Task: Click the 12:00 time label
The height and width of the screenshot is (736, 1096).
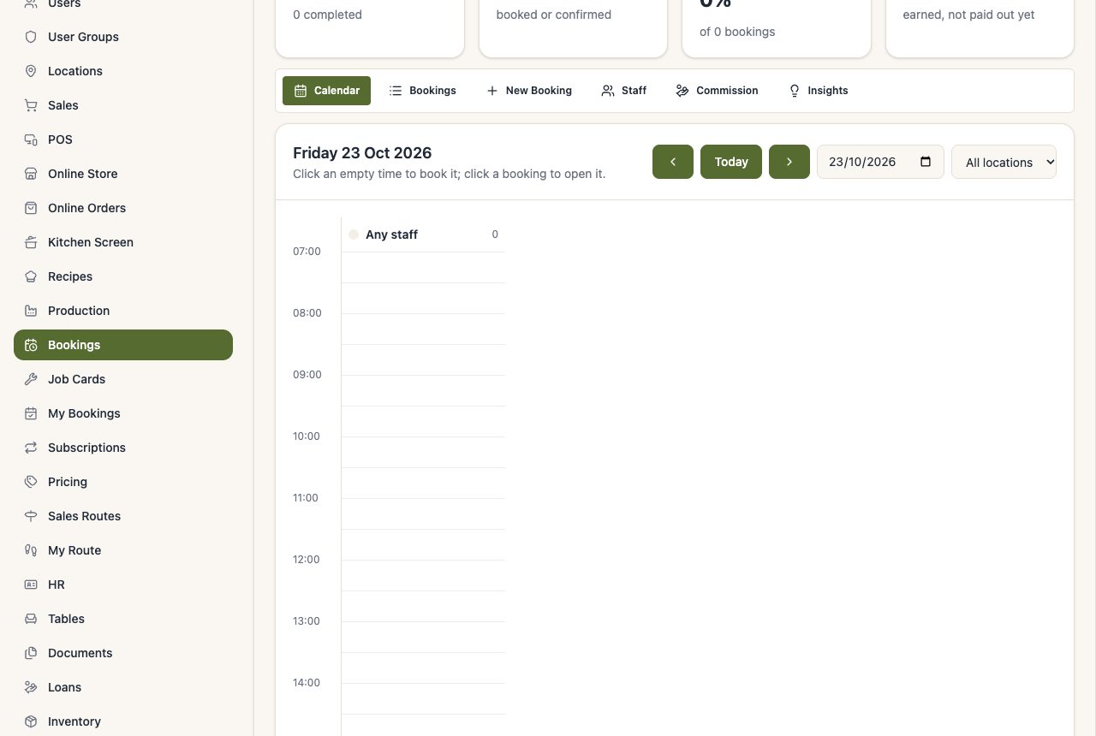Action: click(307, 560)
